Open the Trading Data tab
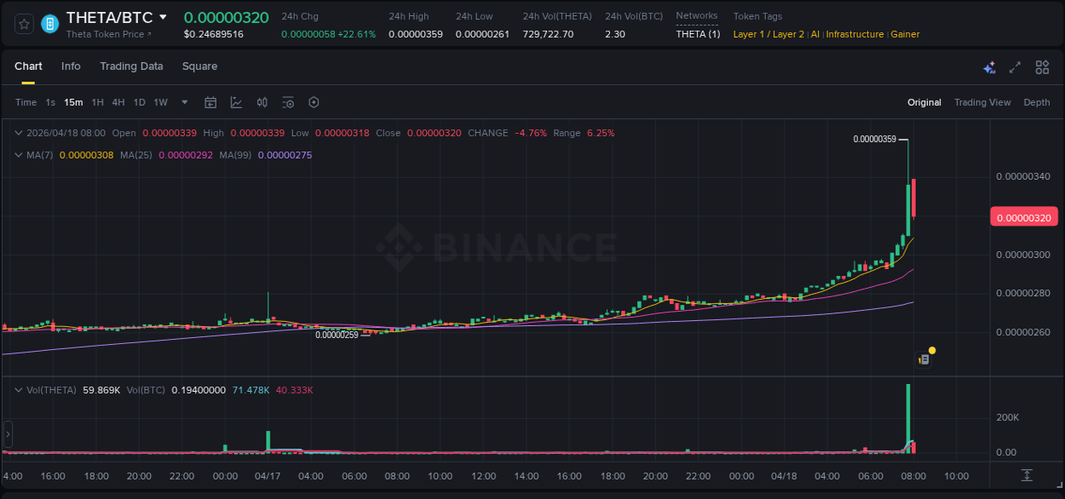This screenshot has width=1065, height=499. click(131, 66)
